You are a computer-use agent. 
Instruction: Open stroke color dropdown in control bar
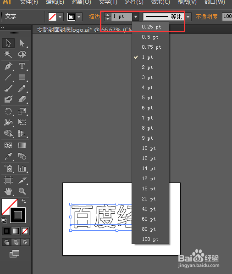coord(79,17)
